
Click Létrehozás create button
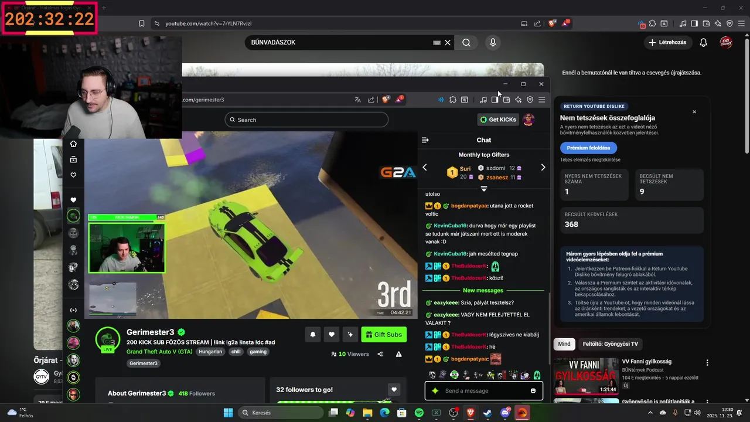[668, 42]
